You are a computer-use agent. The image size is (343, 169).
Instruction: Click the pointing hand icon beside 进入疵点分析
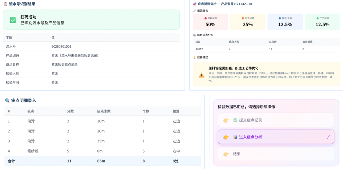point(226,137)
